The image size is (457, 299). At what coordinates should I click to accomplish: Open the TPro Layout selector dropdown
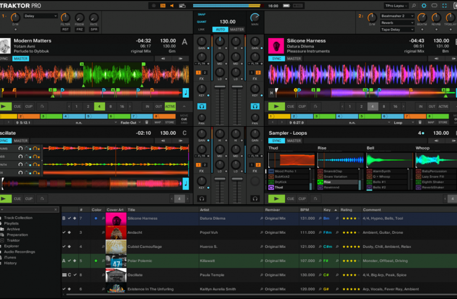tap(396, 6)
